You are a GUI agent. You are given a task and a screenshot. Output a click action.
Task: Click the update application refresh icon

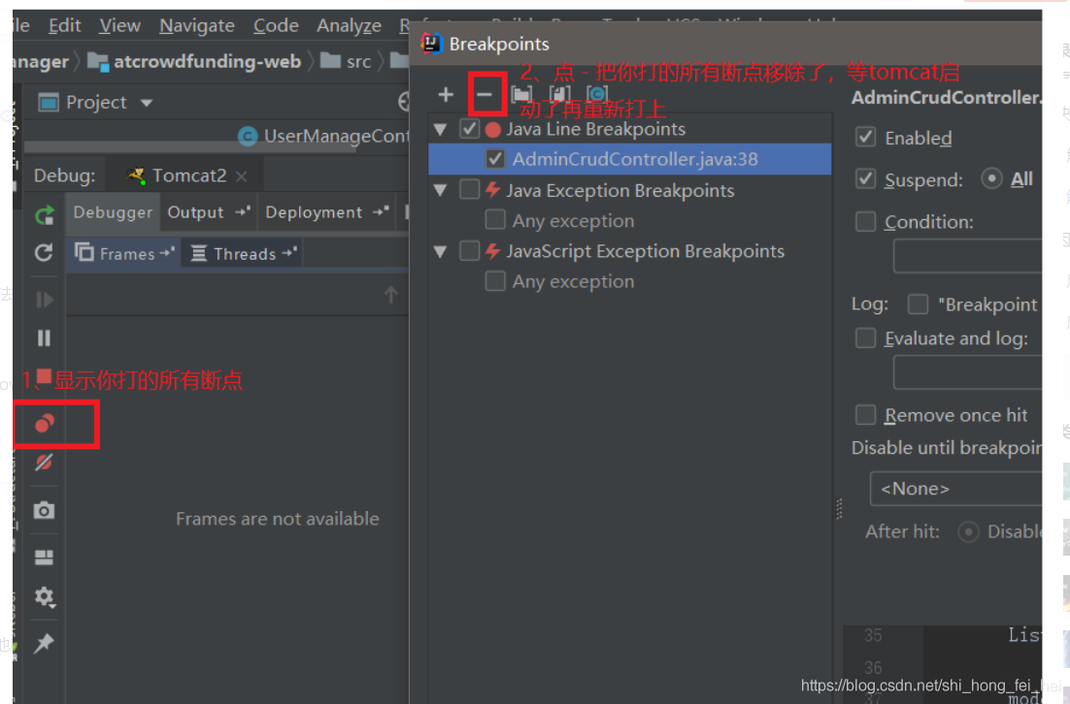44,253
